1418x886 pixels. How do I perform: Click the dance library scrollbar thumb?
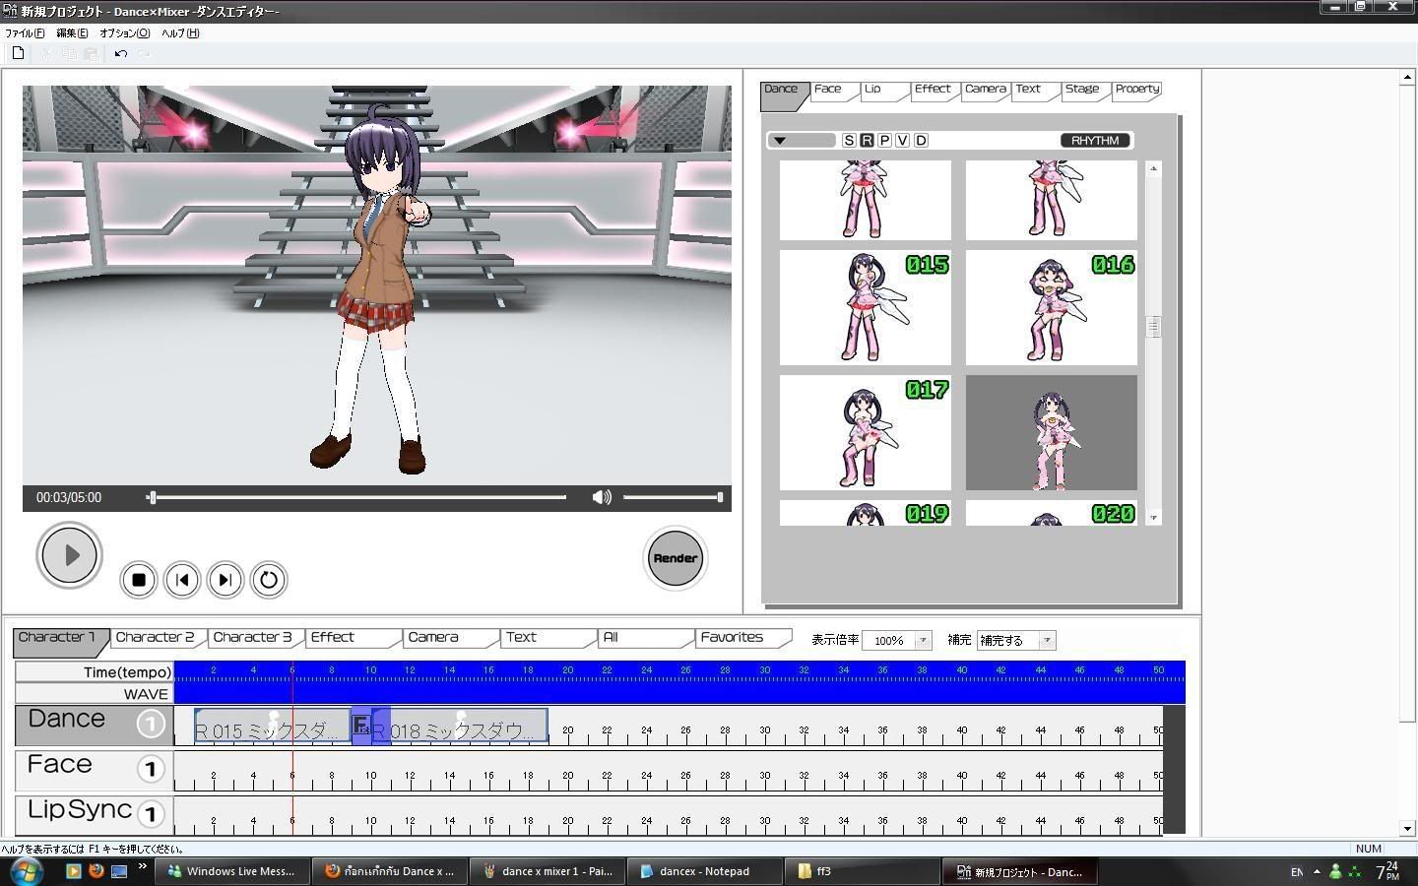(1153, 326)
